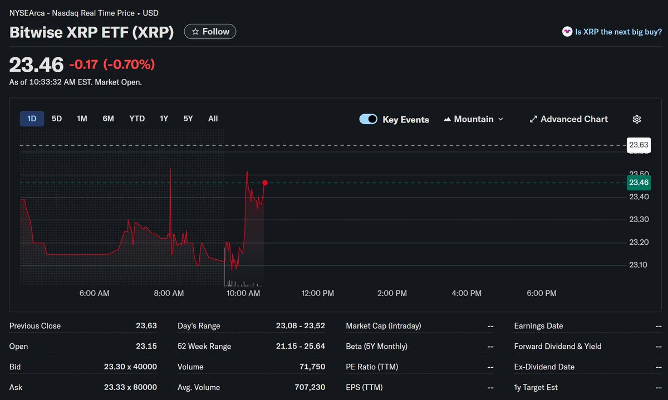
Task: Click the Ask value 23.33 x 80000
Action: (x=130, y=388)
